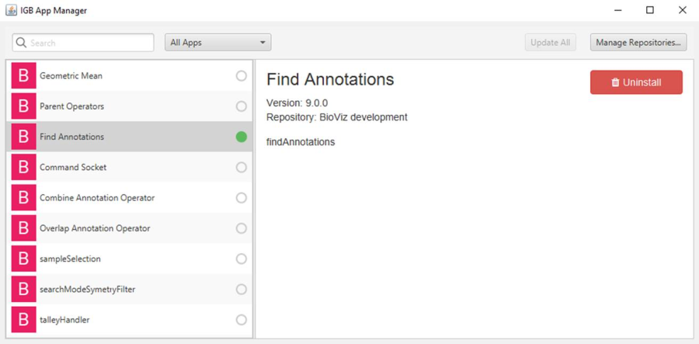Click the Find Annotations heading in details
Viewport: 699px width, 344px height.
pyautogui.click(x=330, y=79)
